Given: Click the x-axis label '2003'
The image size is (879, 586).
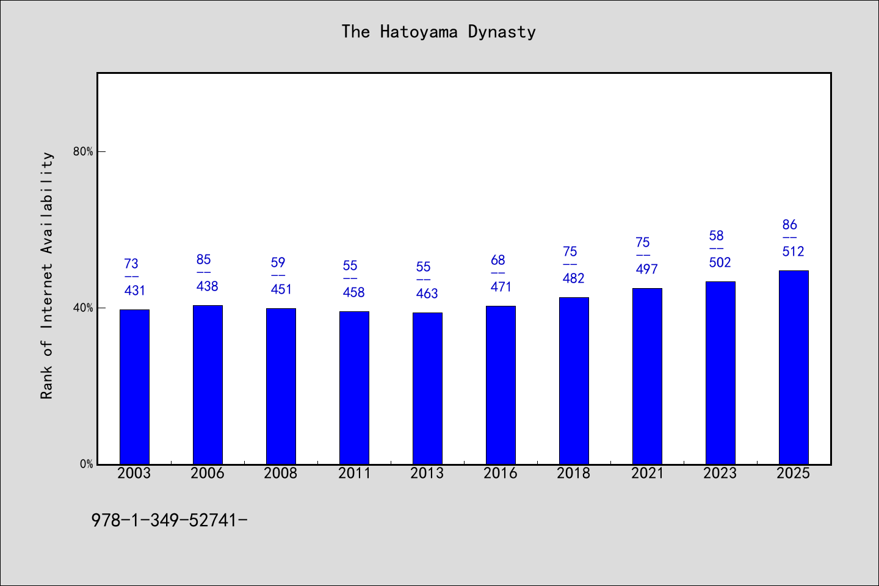Looking at the screenshot, I should (134, 473).
